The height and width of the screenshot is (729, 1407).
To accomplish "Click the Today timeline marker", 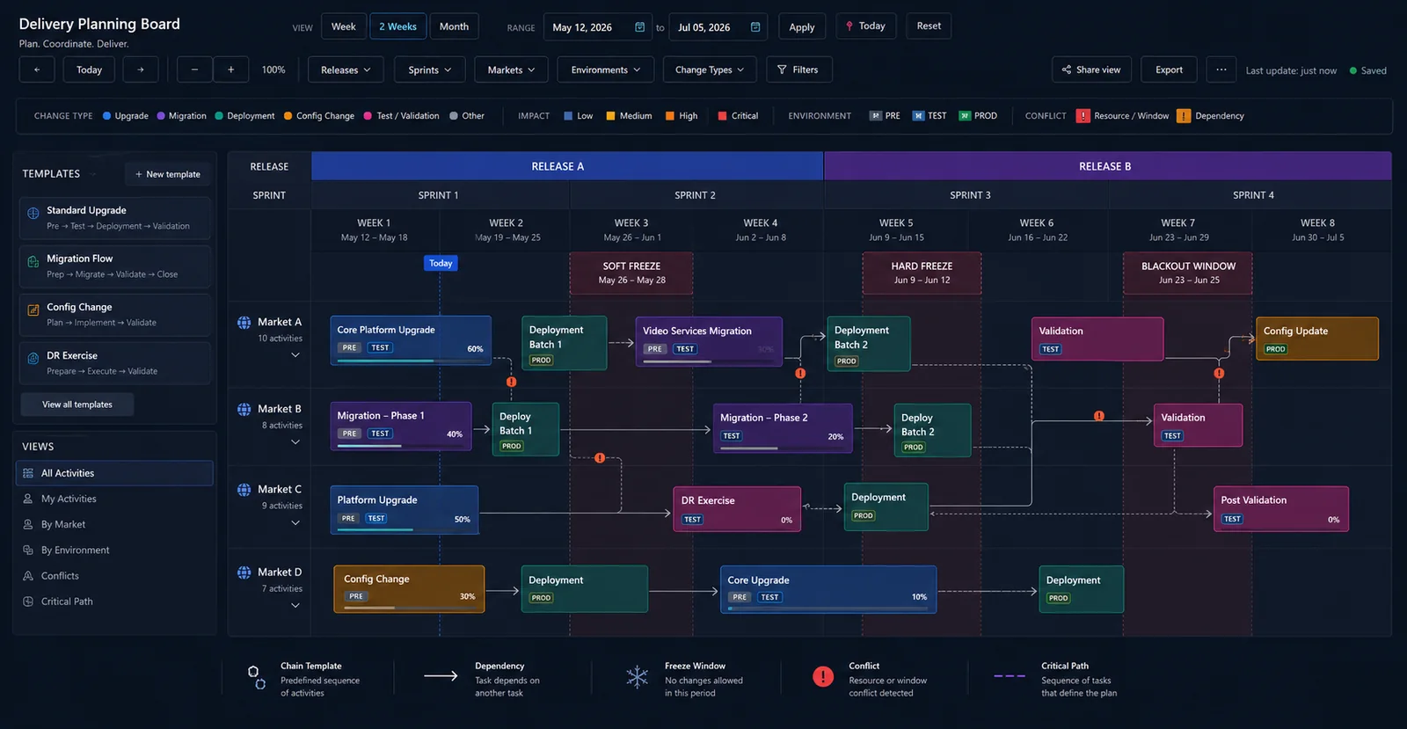I will tap(441, 263).
